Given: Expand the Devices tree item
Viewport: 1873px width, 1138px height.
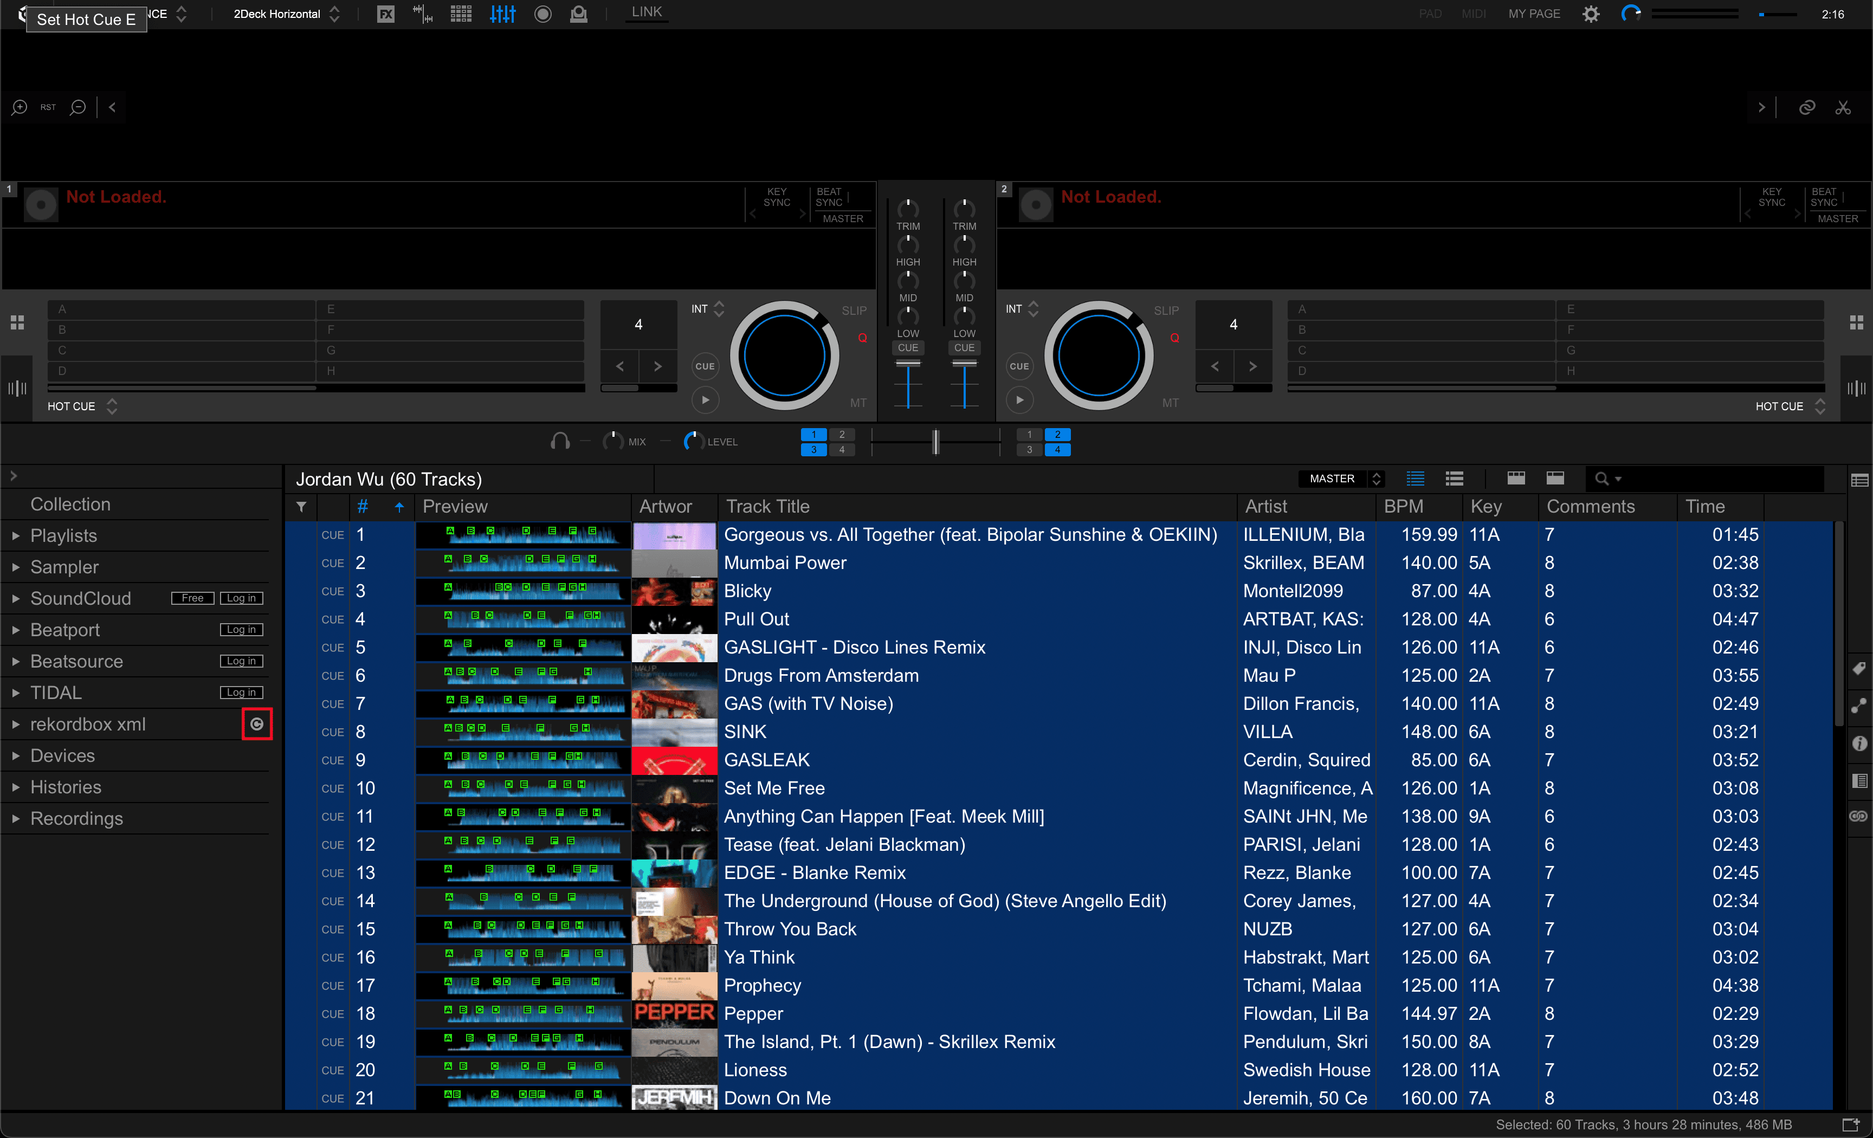Looking at the screenshot, I should (16, 755).
